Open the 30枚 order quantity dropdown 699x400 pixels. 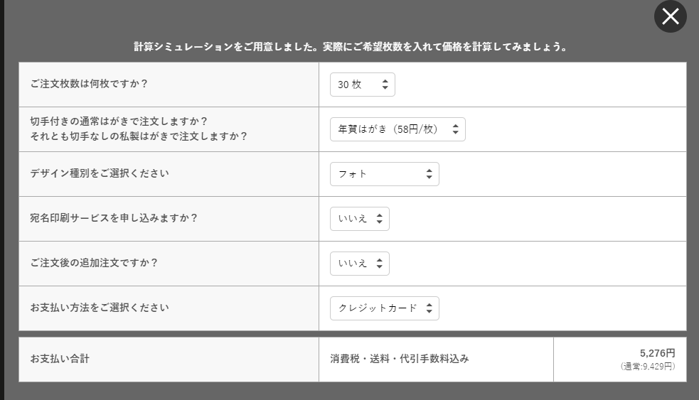(x=362, y=85)
